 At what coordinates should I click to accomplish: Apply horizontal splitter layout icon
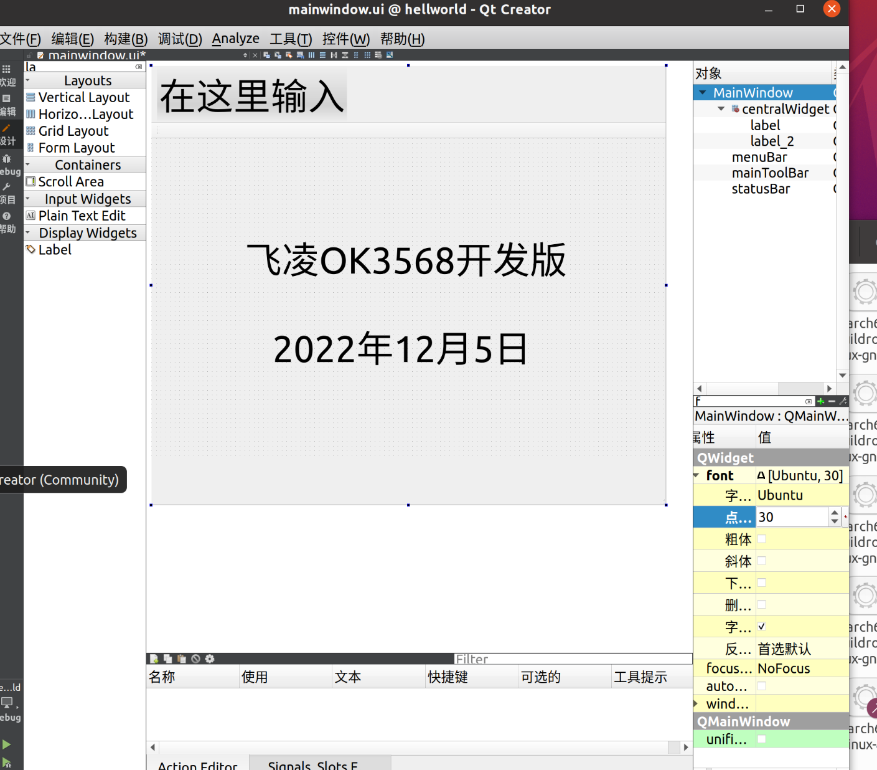(x=334, y=55)
